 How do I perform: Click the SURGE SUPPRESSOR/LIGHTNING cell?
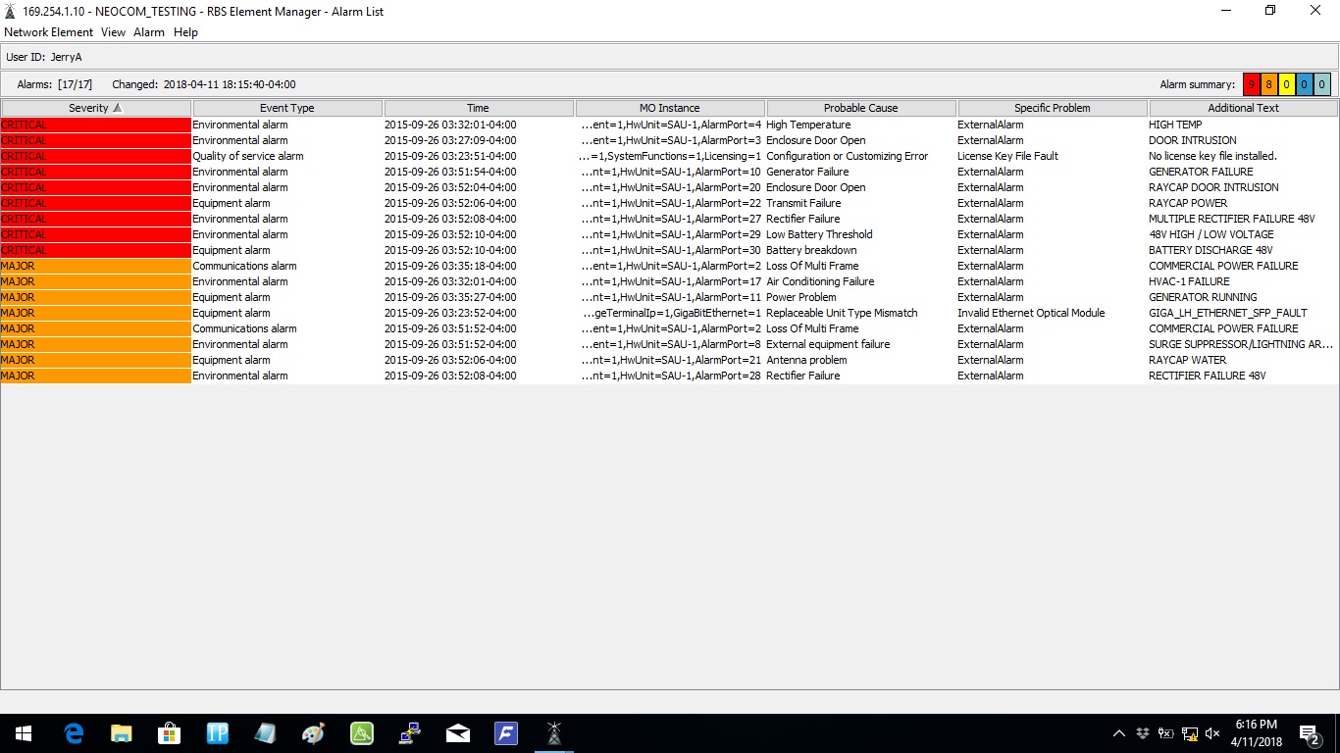[x=1243, y=344]
